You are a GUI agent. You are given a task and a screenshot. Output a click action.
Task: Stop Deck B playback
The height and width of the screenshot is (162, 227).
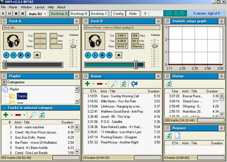pyautogui.click(x=102, y=55)
